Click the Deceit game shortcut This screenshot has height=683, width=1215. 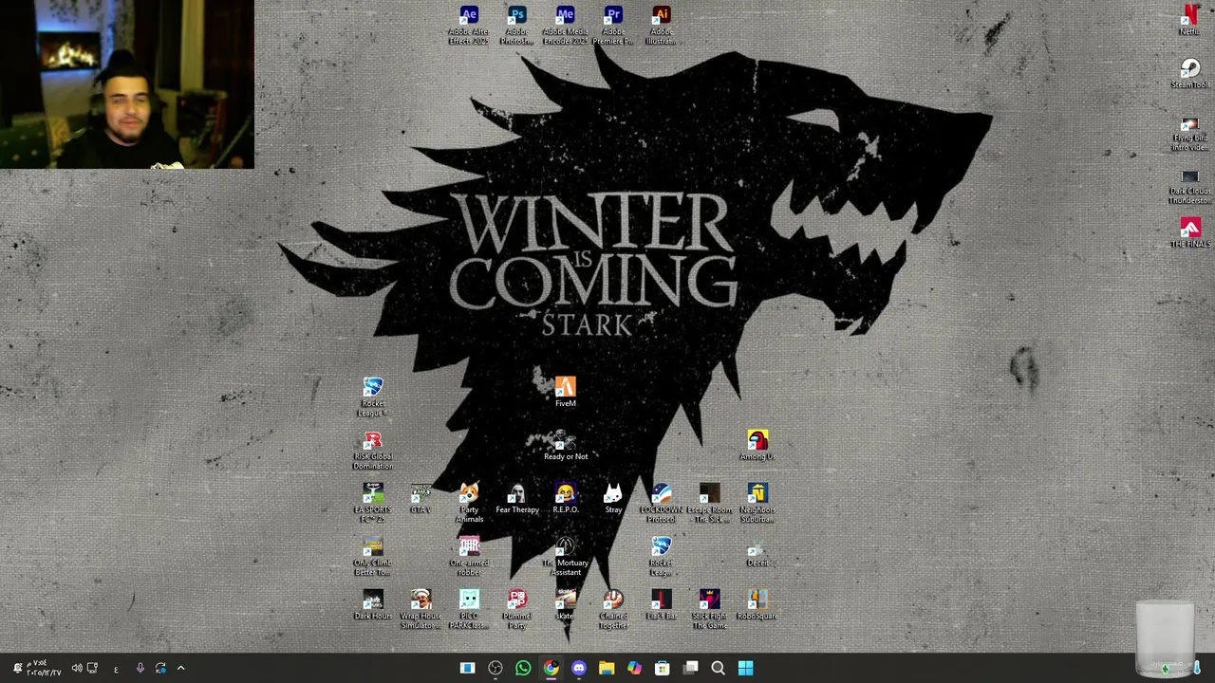757,551
